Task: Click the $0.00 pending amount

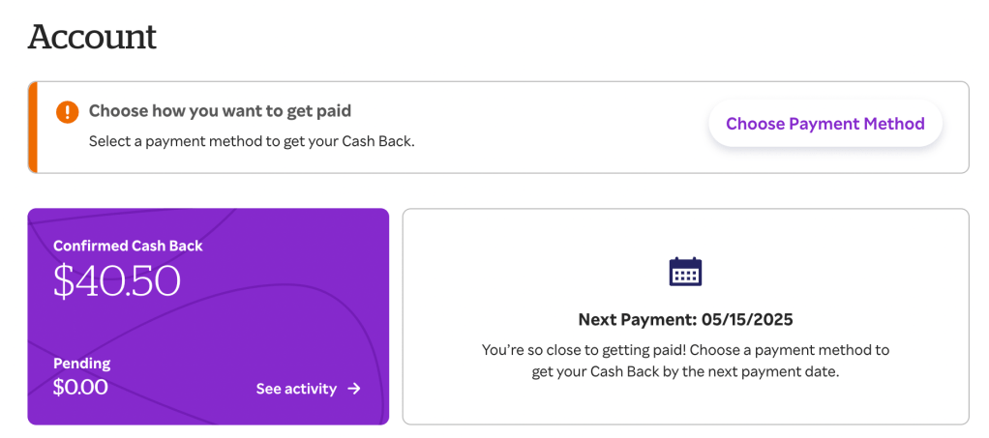Action: pos(80,388)
